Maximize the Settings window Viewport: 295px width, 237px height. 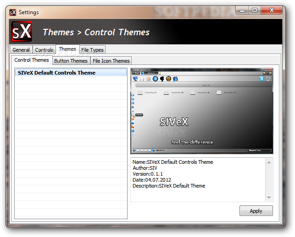255,11
